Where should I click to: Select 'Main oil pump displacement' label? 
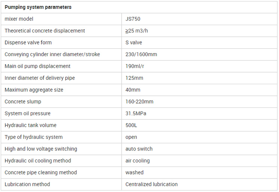[x=37, y=66]
